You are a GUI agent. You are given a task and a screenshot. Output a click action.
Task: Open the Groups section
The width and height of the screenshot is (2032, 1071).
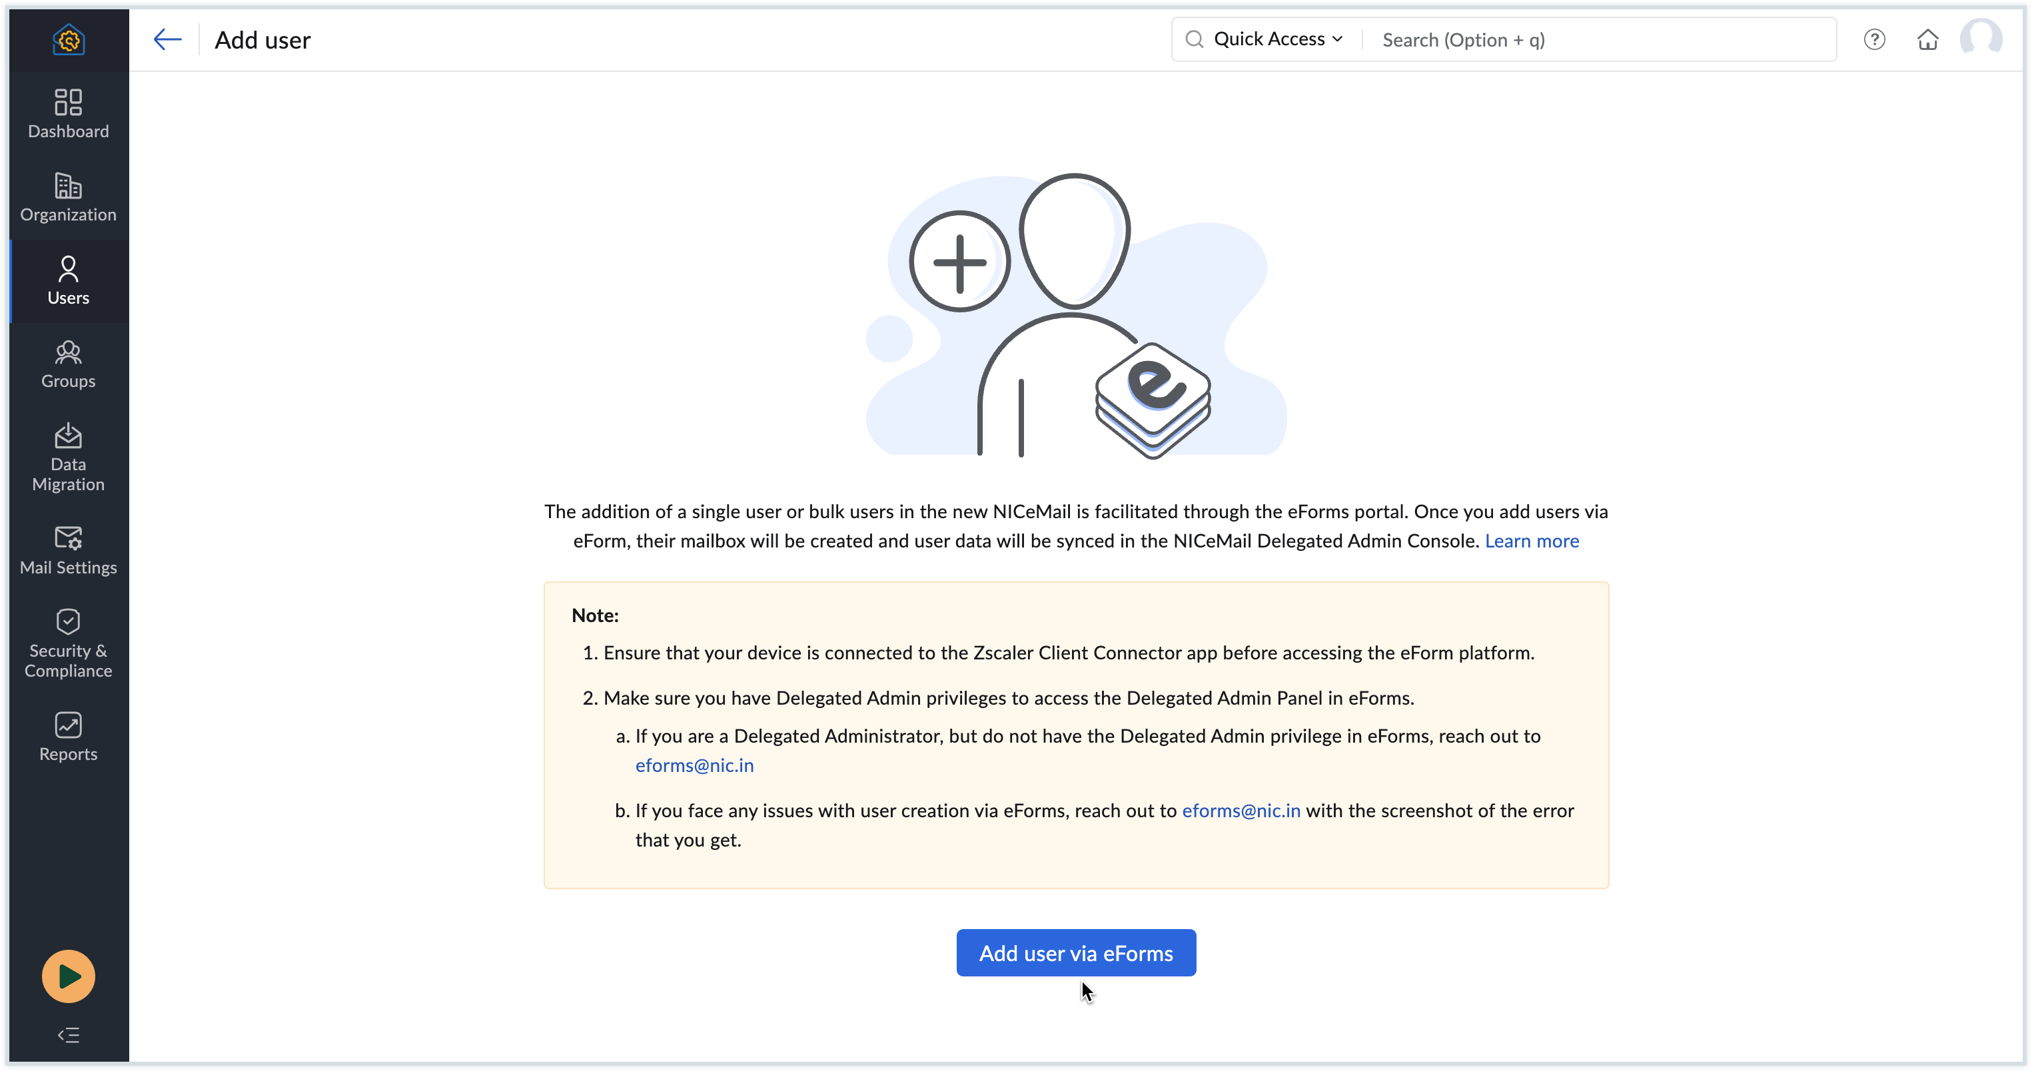[x=69, y=364]
